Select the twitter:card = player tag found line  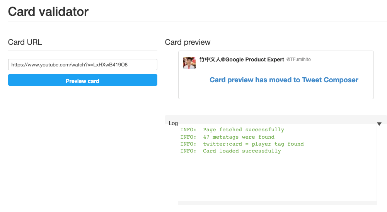pos(242,144)
